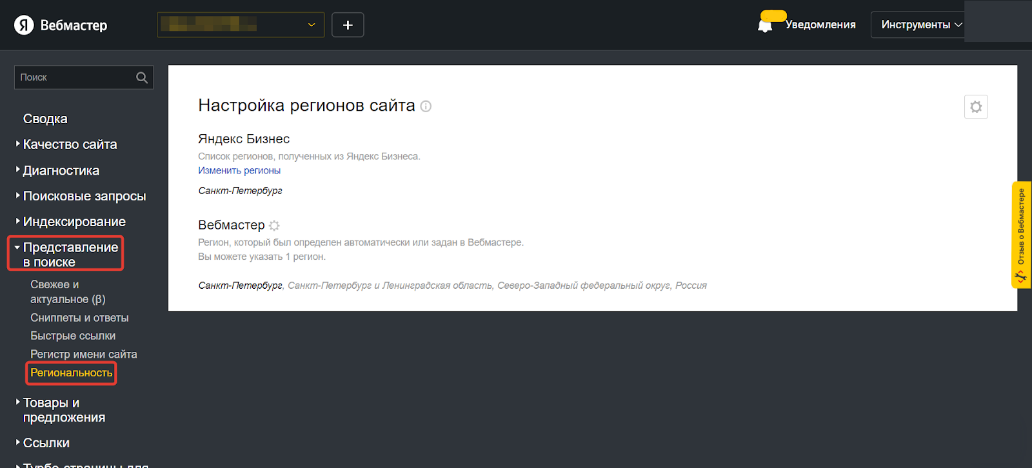
Task: Click info icon beside Настройка регионов сайта
Action: pos(426,106)
